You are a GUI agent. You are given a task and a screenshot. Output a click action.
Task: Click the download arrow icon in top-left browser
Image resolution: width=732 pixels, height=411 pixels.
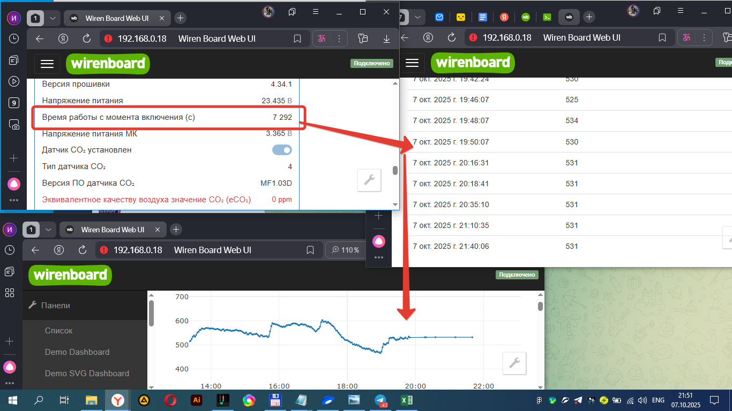point(386,39)
